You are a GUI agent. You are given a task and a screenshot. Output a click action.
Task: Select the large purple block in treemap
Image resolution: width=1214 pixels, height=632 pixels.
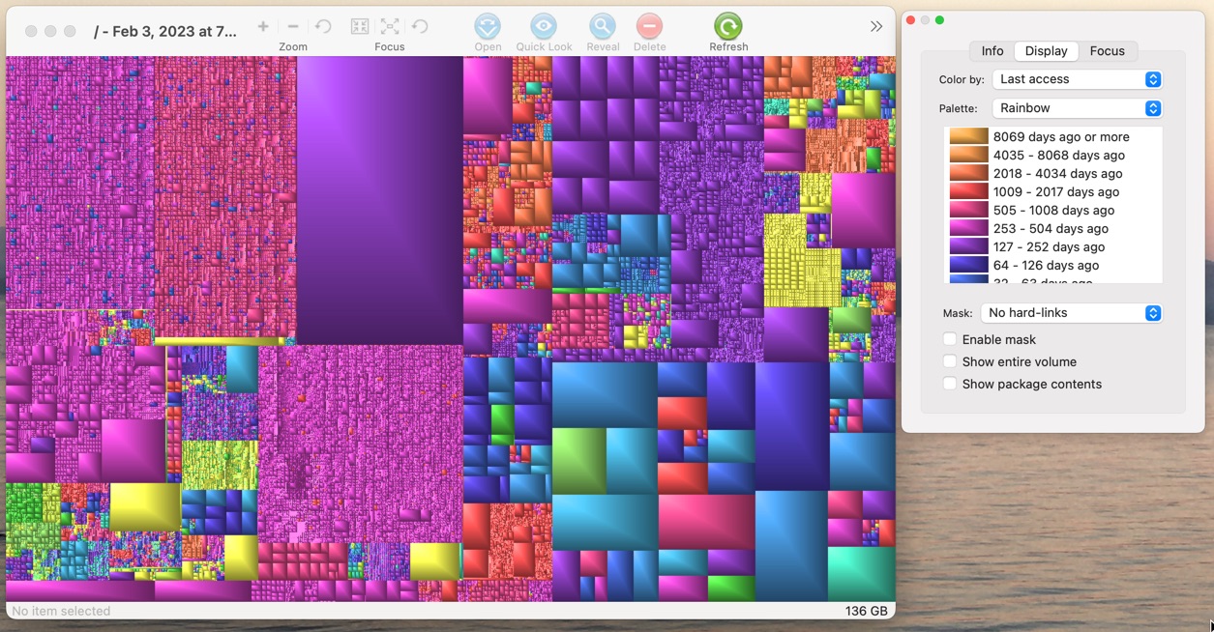pyautogui.click(x=379, y=198)
